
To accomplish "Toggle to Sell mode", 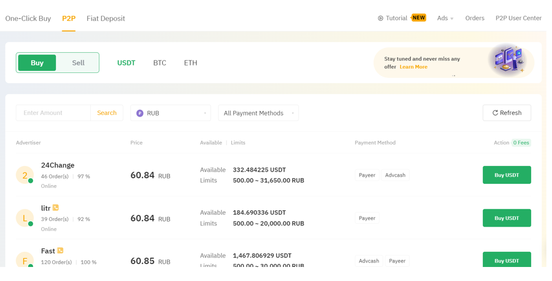I will [78, 63].
